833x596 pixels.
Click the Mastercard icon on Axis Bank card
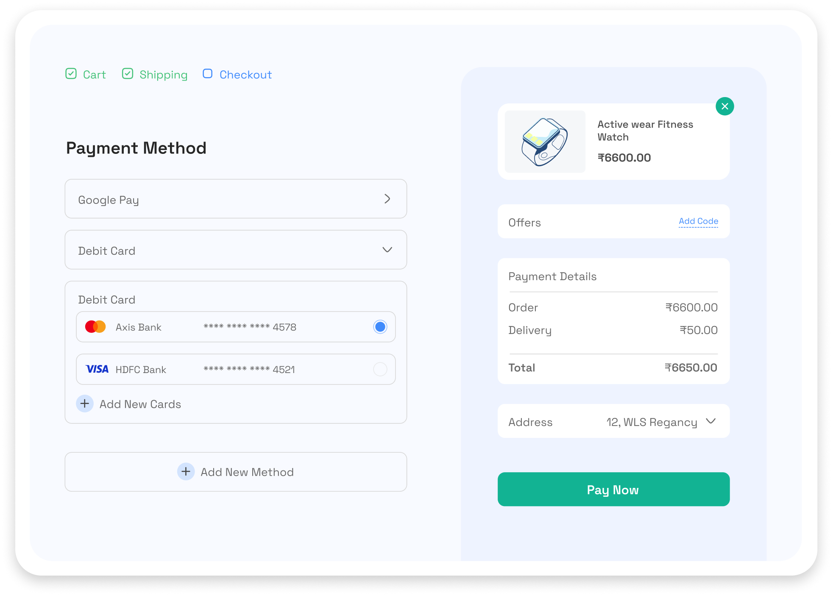pos(95,326)
